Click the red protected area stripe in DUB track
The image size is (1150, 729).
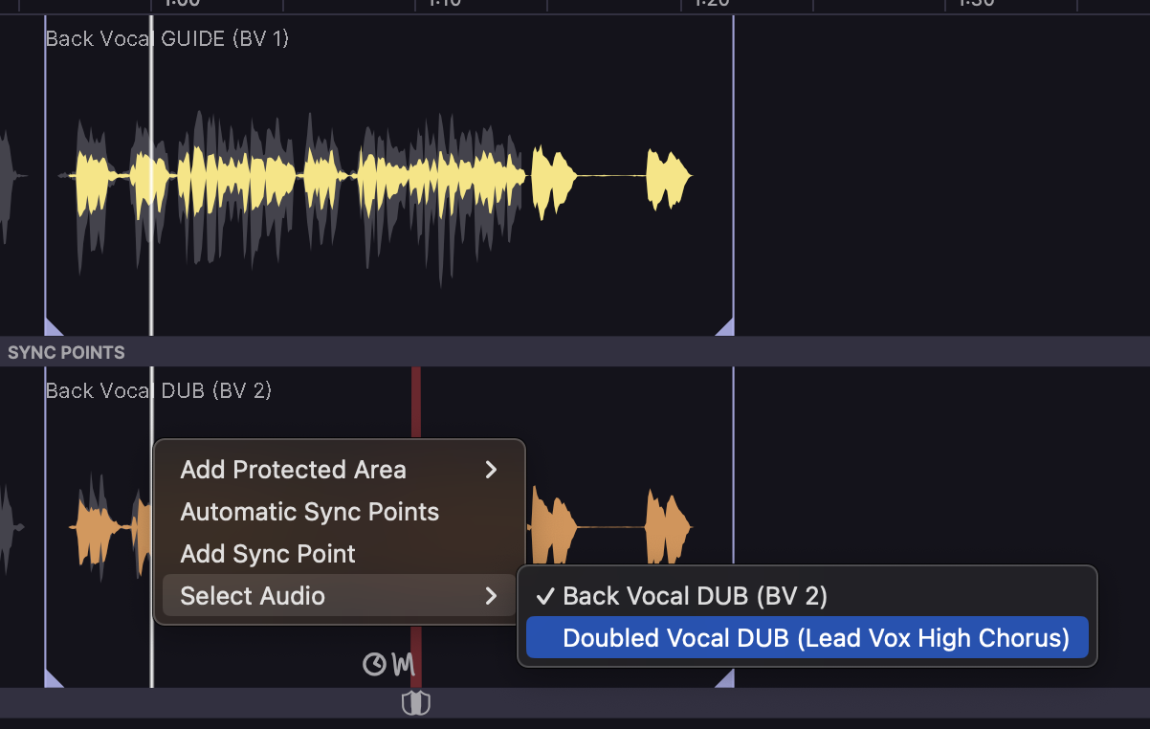(416, 402)
